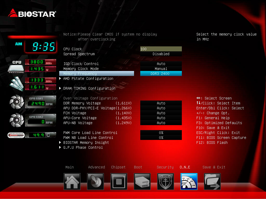Viewport: 266px width, 199px height.
Task: Open Memory Frequency DDR3 2400 option
Action: coord(161,74)
